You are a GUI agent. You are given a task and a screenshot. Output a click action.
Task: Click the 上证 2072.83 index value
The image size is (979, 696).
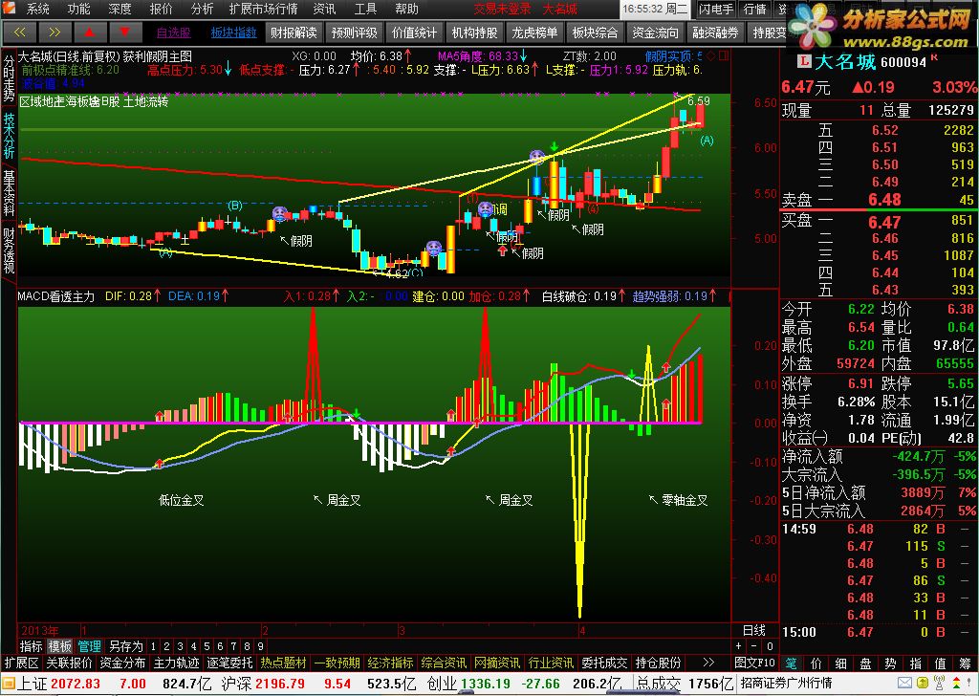[75, 683]
